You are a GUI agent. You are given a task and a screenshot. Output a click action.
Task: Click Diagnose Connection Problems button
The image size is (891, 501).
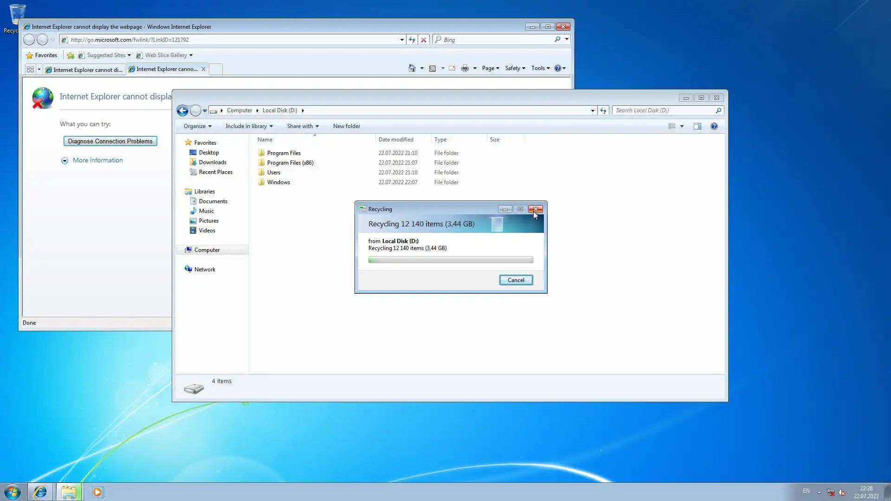tap(110, 141)
